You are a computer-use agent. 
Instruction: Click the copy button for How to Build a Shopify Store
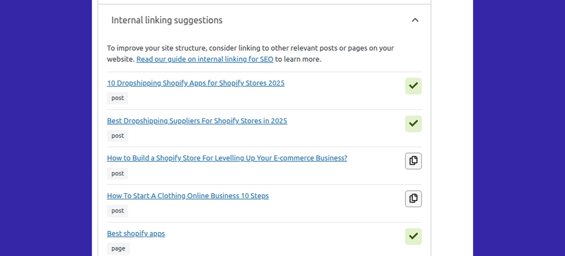413,161
